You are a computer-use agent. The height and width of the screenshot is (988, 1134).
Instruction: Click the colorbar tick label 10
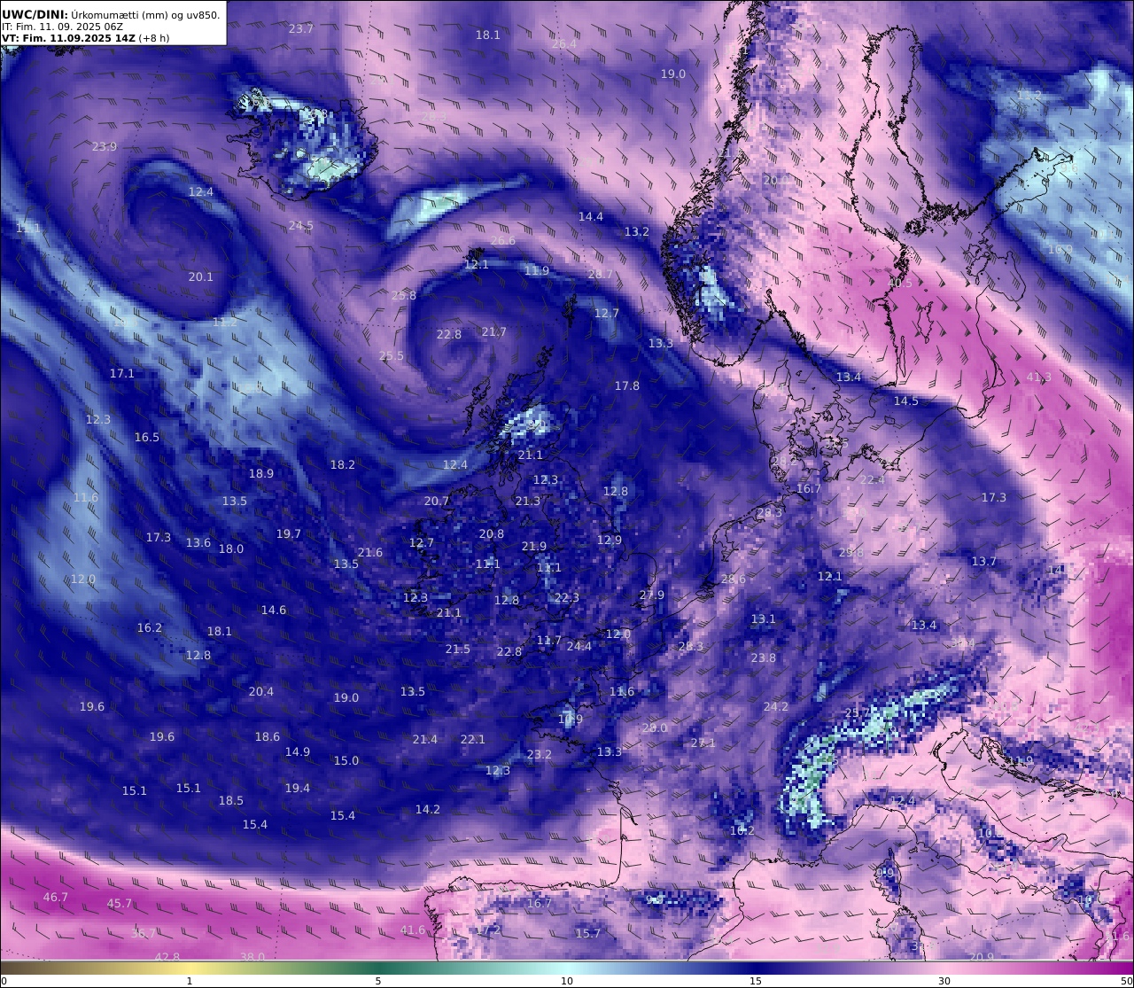coord(567,981)
